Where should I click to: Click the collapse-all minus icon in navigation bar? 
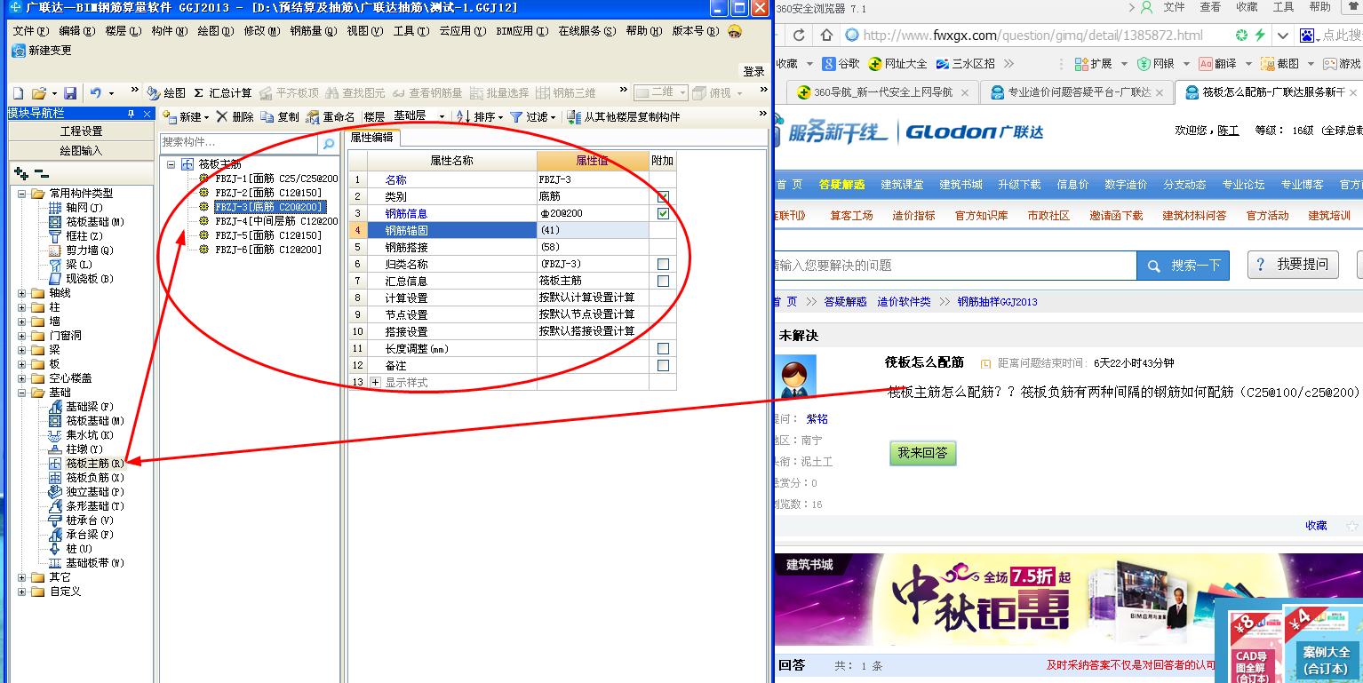(41, 174)
